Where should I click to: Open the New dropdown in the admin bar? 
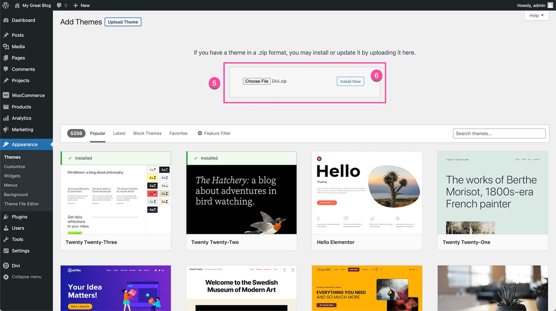coord(81,5)
